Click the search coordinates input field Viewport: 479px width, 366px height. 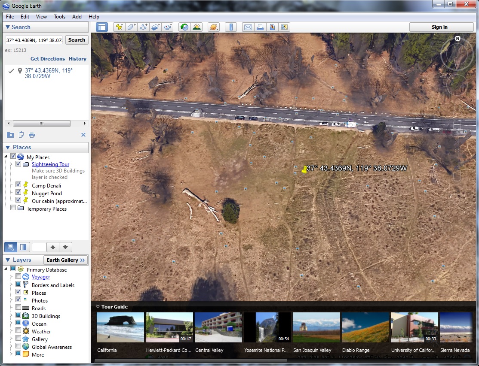(x=34, y=40)
